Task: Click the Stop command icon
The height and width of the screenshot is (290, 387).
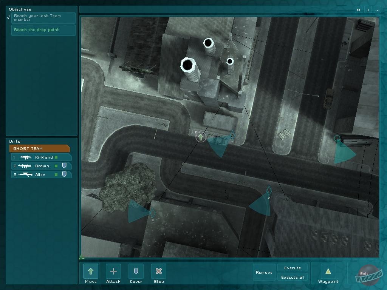Action: (158, 271)
